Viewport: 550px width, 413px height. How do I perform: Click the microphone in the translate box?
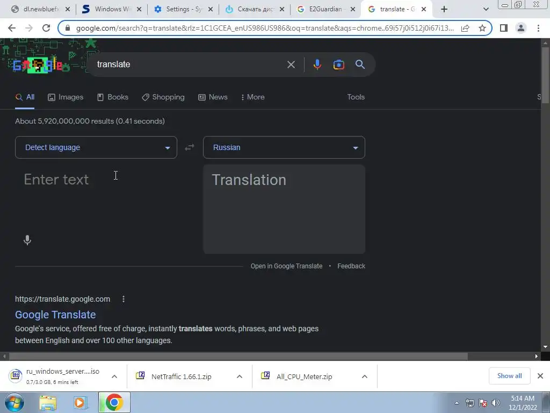[x=27, y=240]
